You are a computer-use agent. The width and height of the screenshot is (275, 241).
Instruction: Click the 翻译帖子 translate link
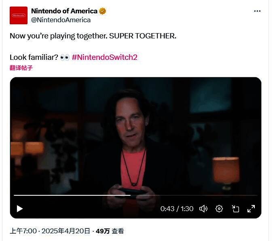tap(21, 68)
